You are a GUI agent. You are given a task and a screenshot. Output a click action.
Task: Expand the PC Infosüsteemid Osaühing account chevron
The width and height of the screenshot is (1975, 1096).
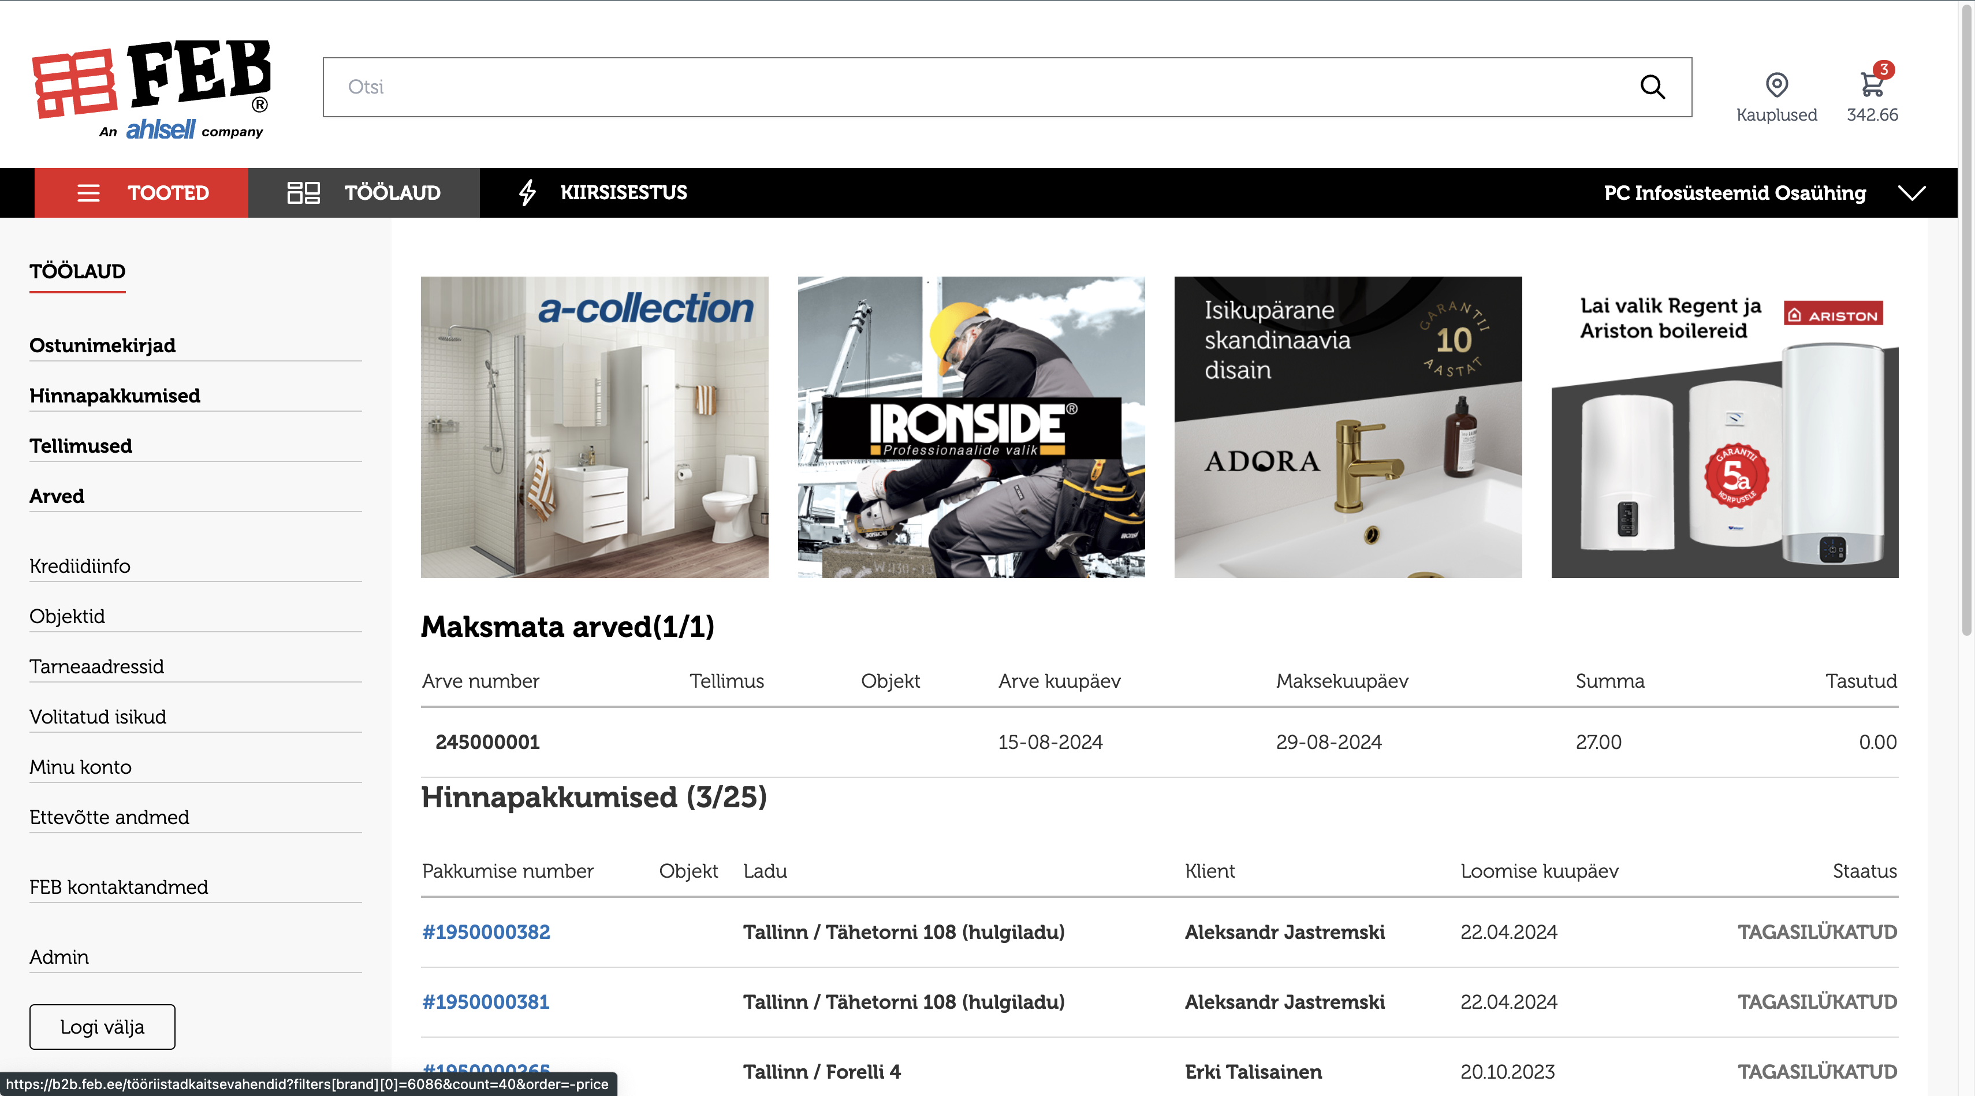[x=1912, y=193]
